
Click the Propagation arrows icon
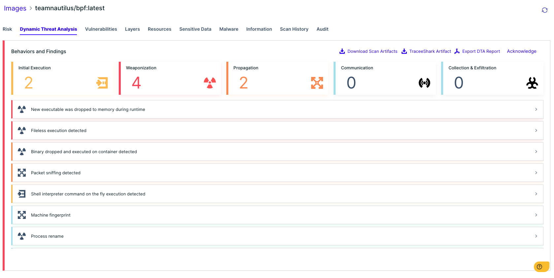[317, 83]
